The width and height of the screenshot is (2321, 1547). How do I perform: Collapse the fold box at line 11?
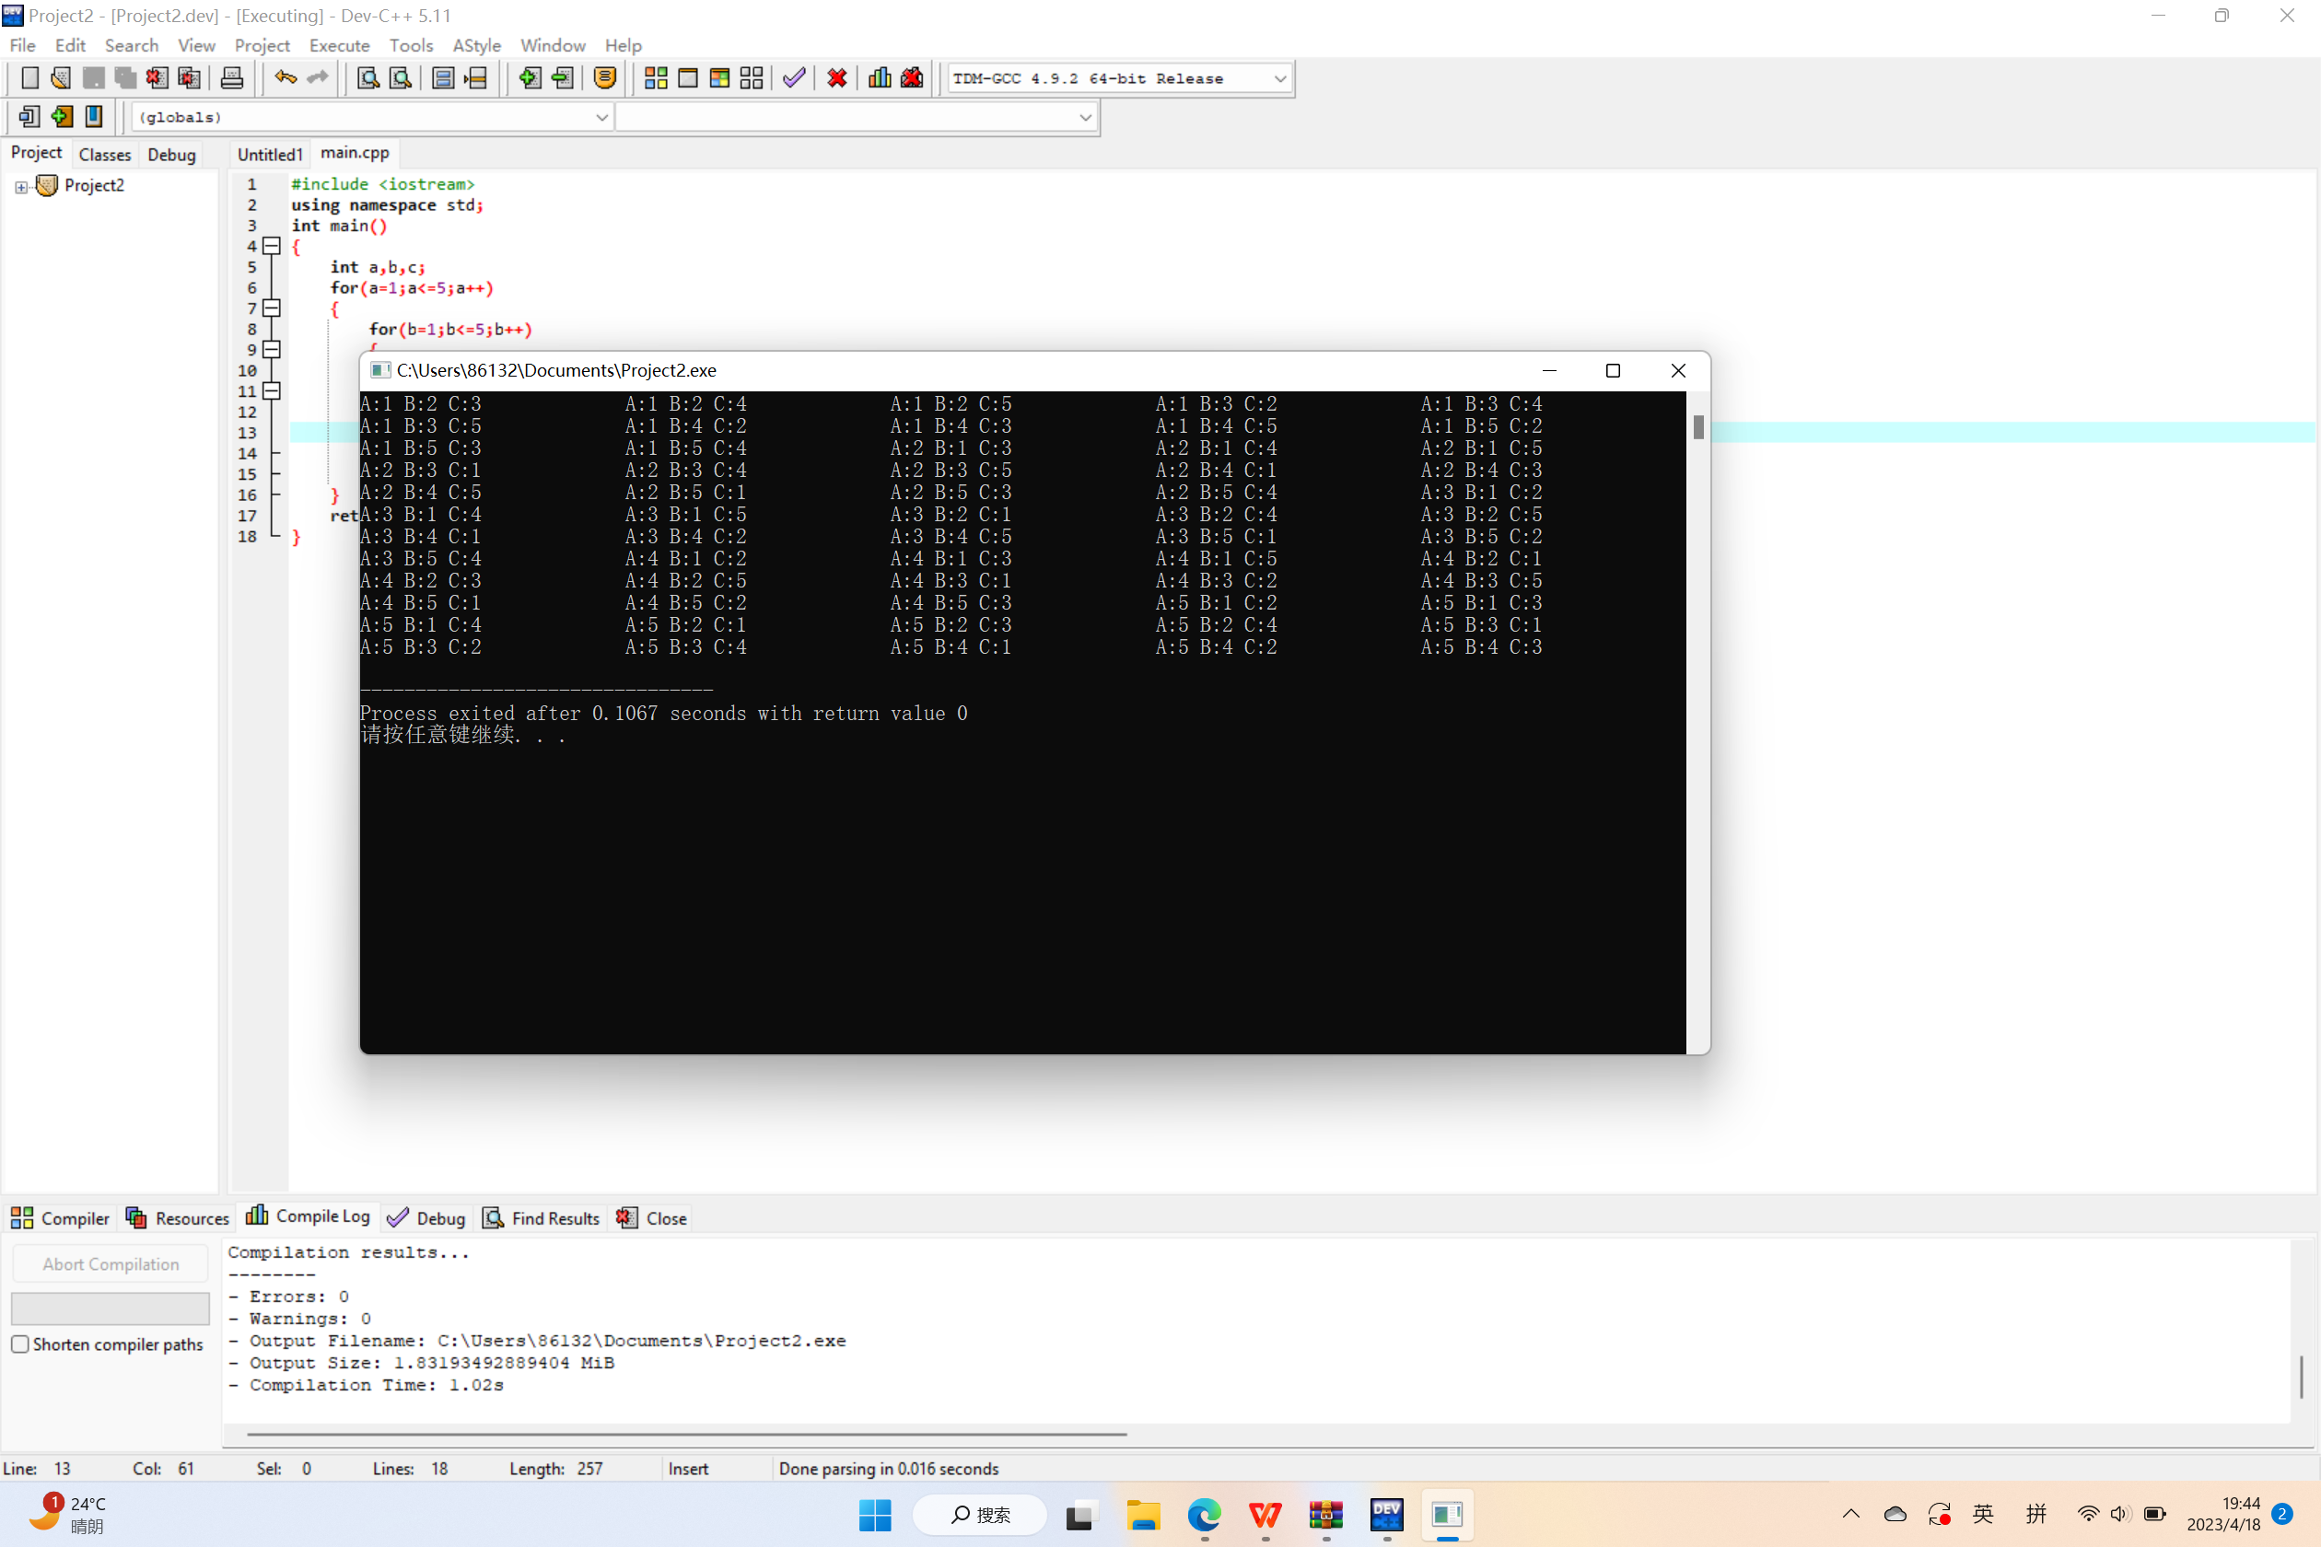click(x=273, y=390)
